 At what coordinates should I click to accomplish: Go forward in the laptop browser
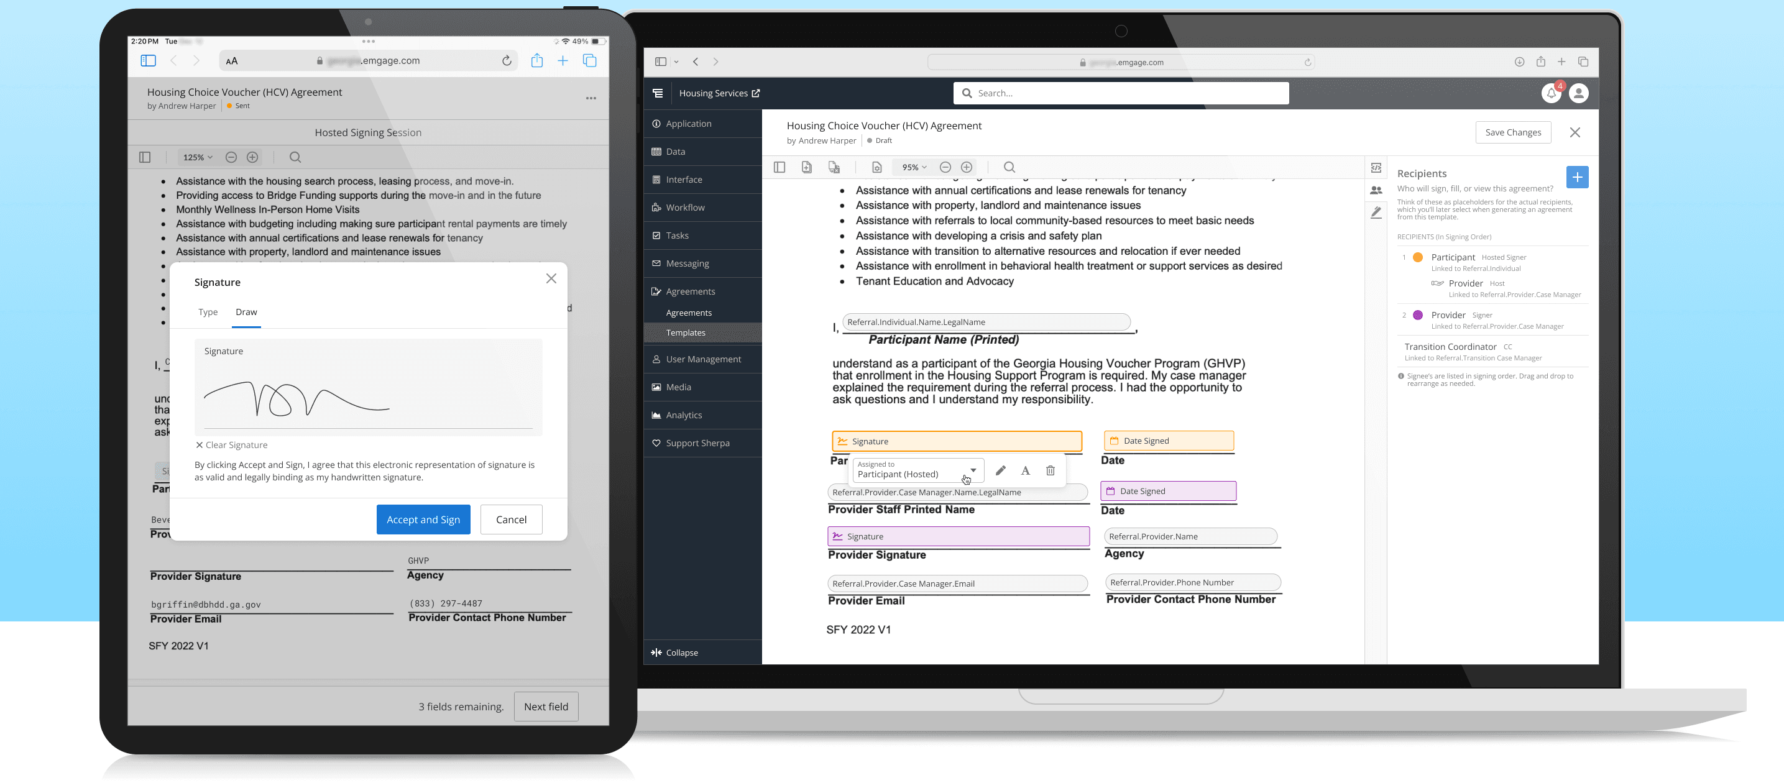pyautogui.click(x=716, y=62)
